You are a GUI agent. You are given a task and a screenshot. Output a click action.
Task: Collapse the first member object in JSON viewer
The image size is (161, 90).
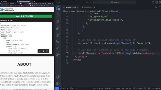click(x=5, y=38)
